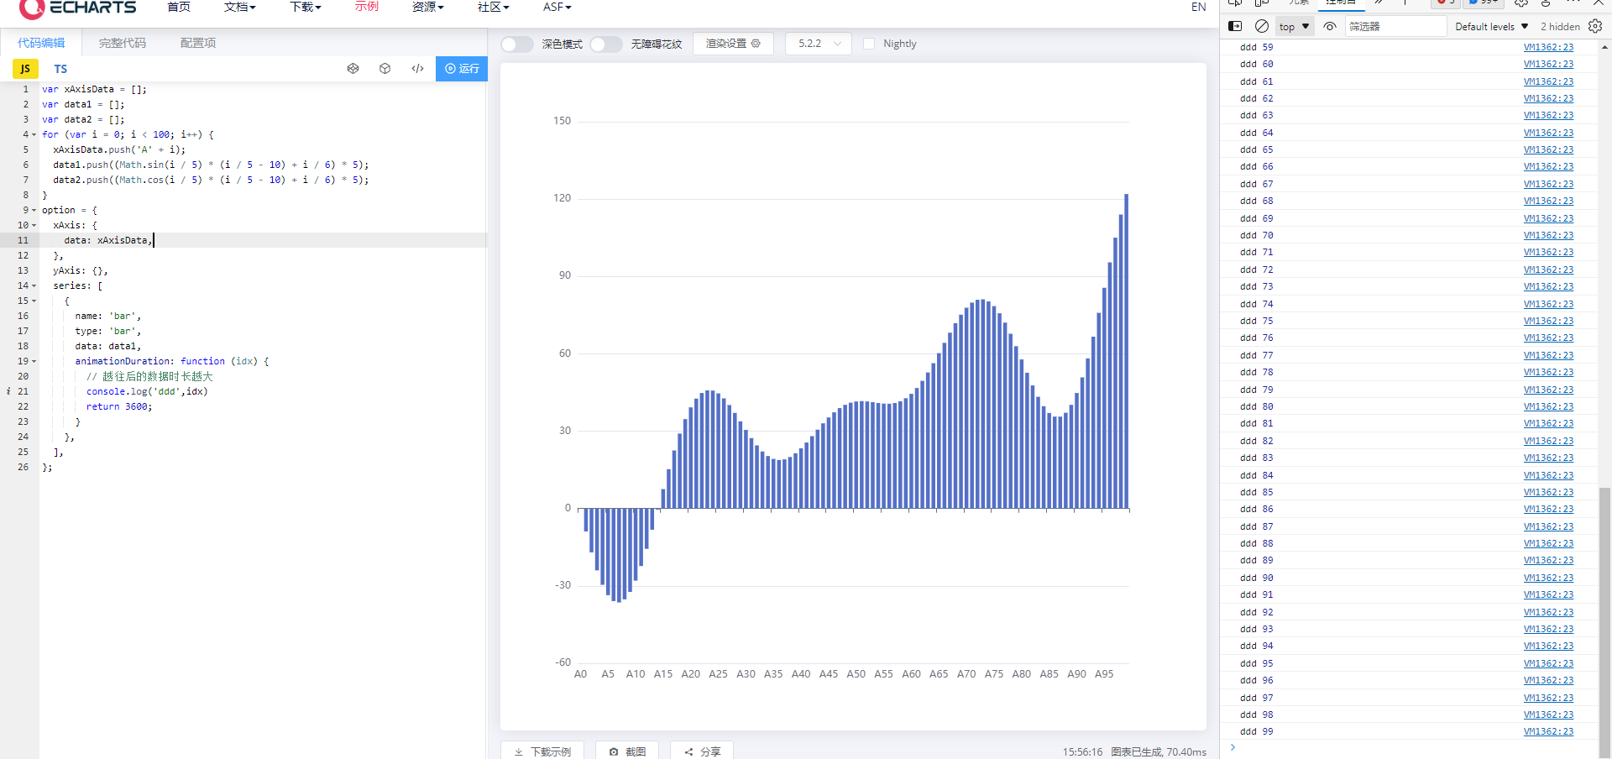Viewport: 1612px width, 759px height.
Task: Check the Nightly checkbox
Action: point(869,44)
